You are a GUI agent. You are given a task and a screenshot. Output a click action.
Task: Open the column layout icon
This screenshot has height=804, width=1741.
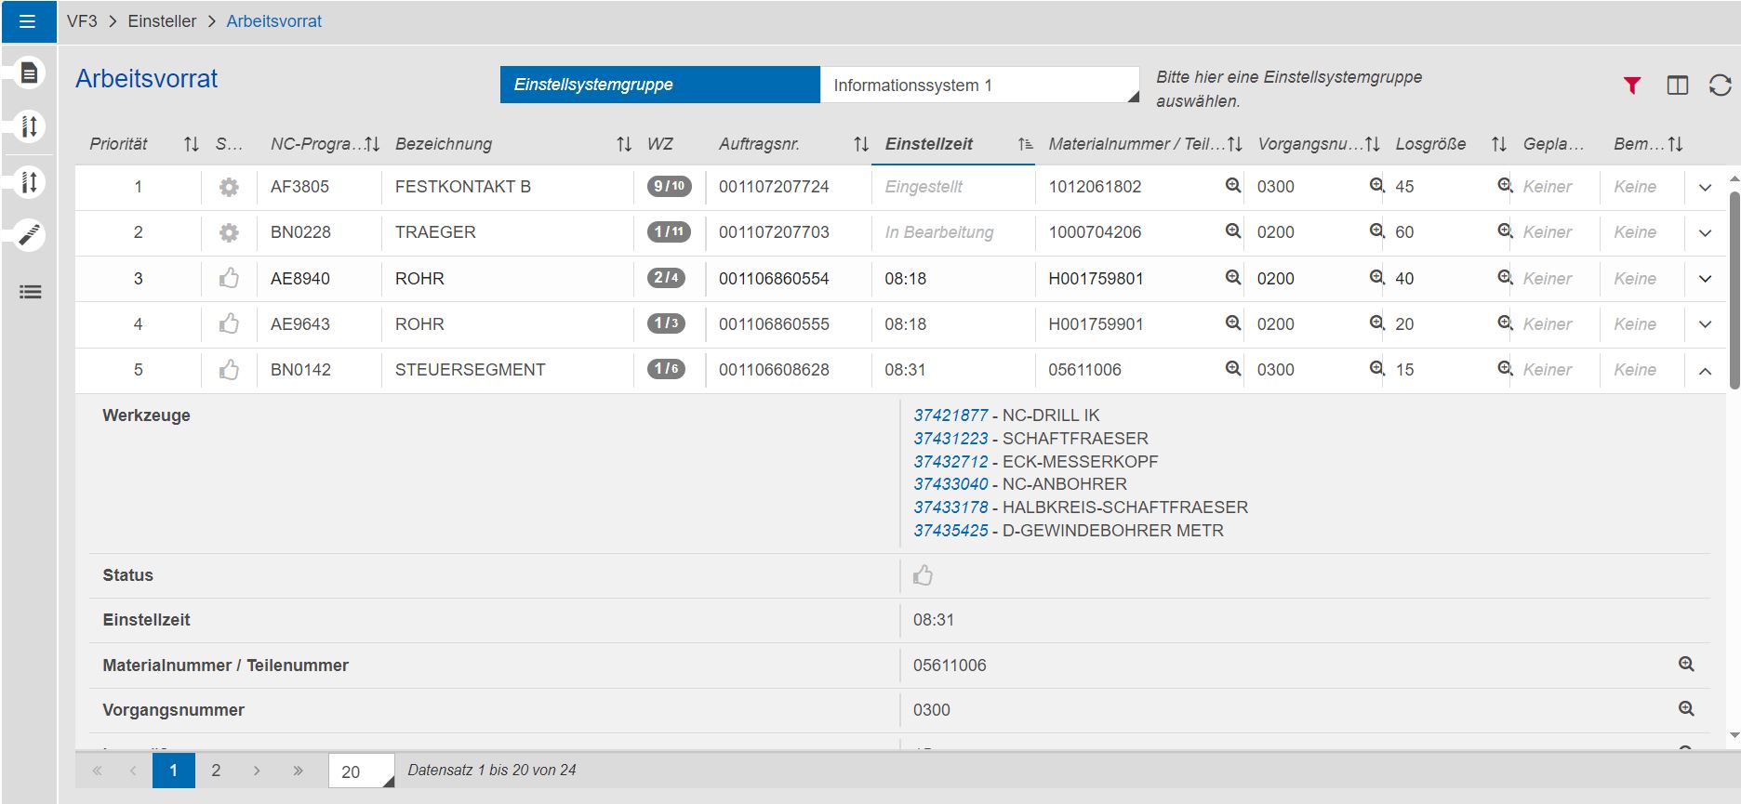1677,86
